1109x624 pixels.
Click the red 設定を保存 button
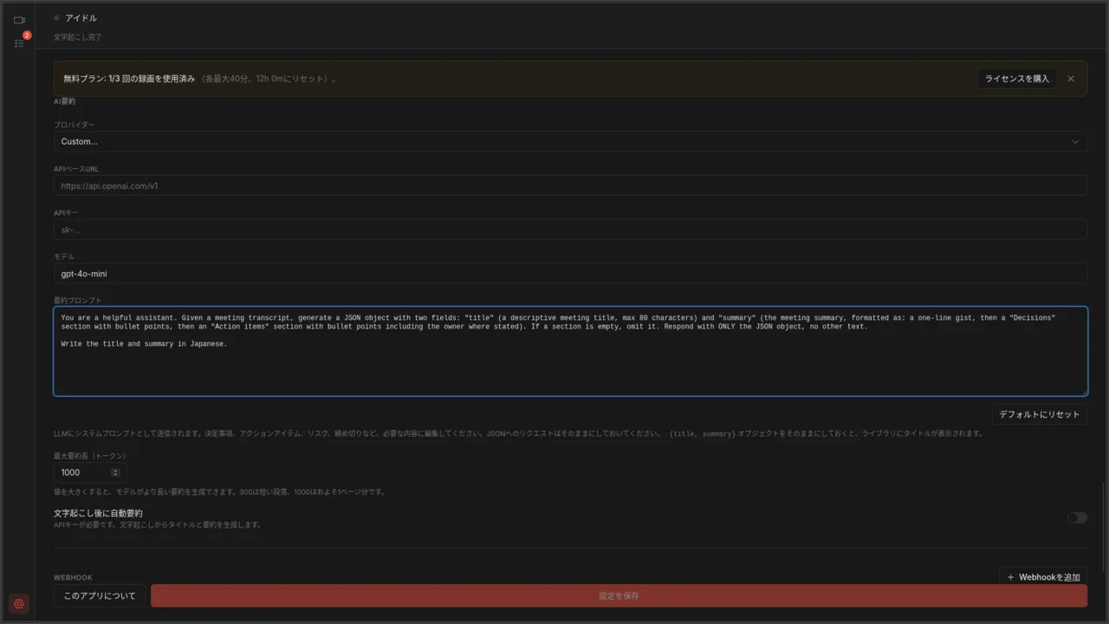[x=619, y=595]
